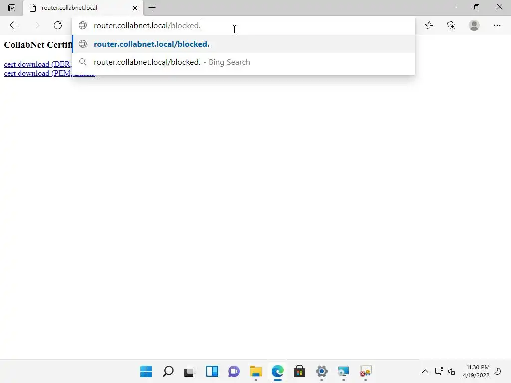This screenshot has width=511, height=383.
Task: Open Task View on the taskbar
Action: (189, 371)
